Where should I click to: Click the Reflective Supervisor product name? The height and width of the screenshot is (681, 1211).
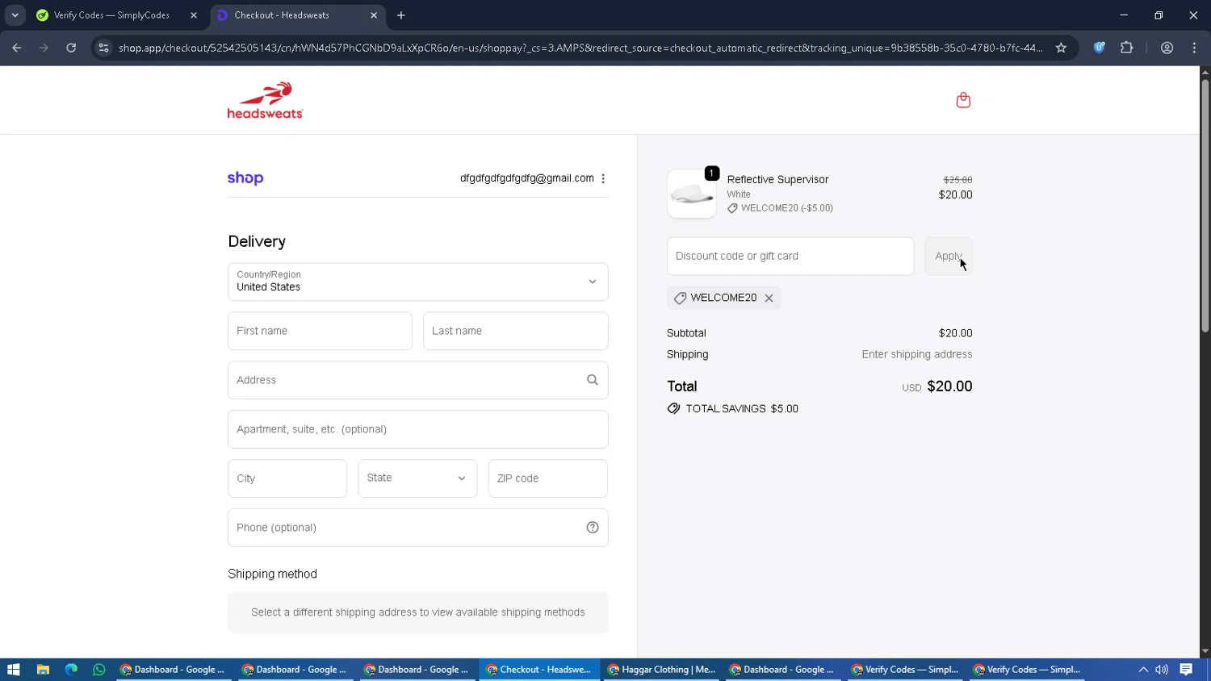pyautogui.click(x=777, y=179)
